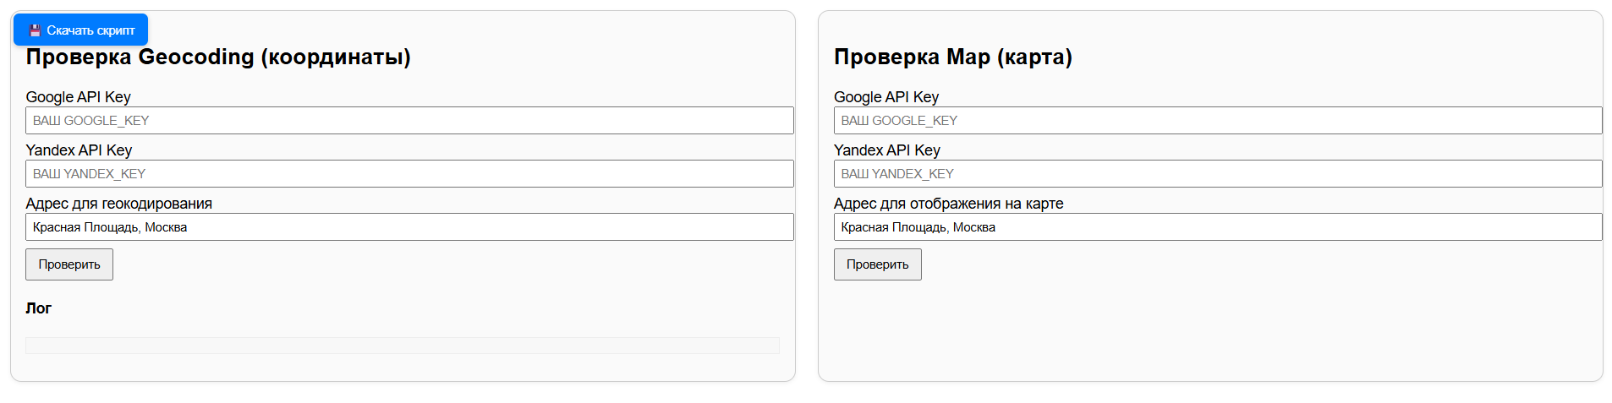
Task: Click 'Google API Key' label in Map panel
Action: [886, 97]
